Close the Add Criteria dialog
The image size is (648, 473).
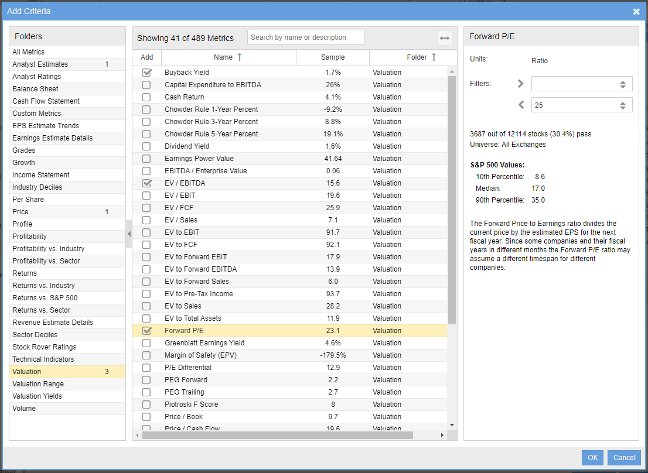[636, 11]
